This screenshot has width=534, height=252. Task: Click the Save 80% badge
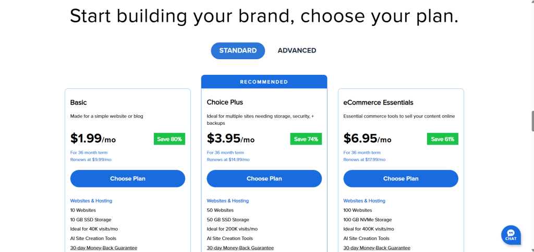point(169,139)
